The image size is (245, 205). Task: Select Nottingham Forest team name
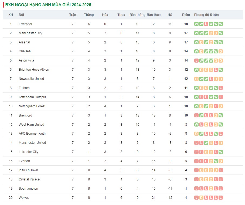32,106
